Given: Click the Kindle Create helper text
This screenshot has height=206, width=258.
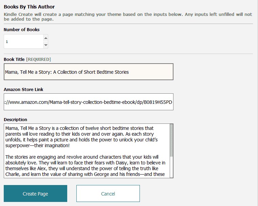Looking at the screenshot, I should pyautogui.click(x=128, y=17).
